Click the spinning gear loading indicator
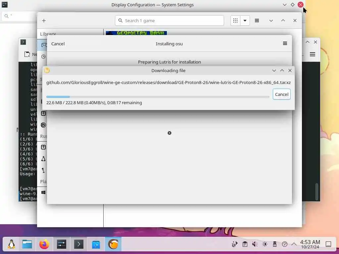Viewport: 339px width, 254px height. coord(169,133)
